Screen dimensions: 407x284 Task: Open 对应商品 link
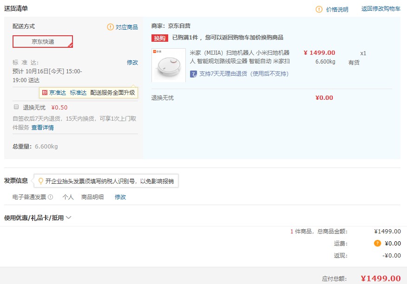click(127, 27)
